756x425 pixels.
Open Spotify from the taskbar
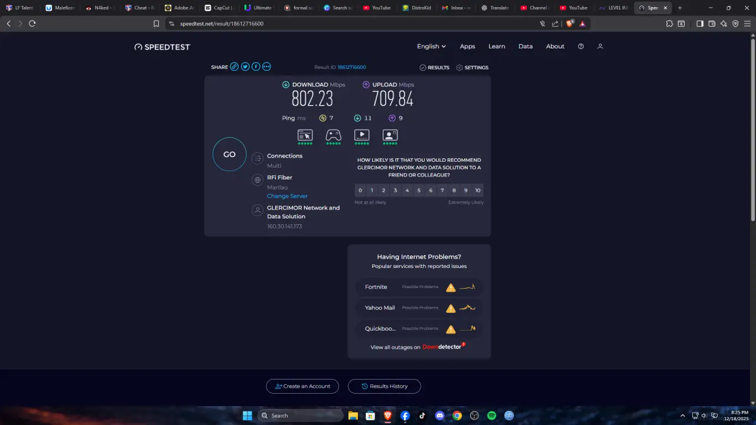click(491, 416)
